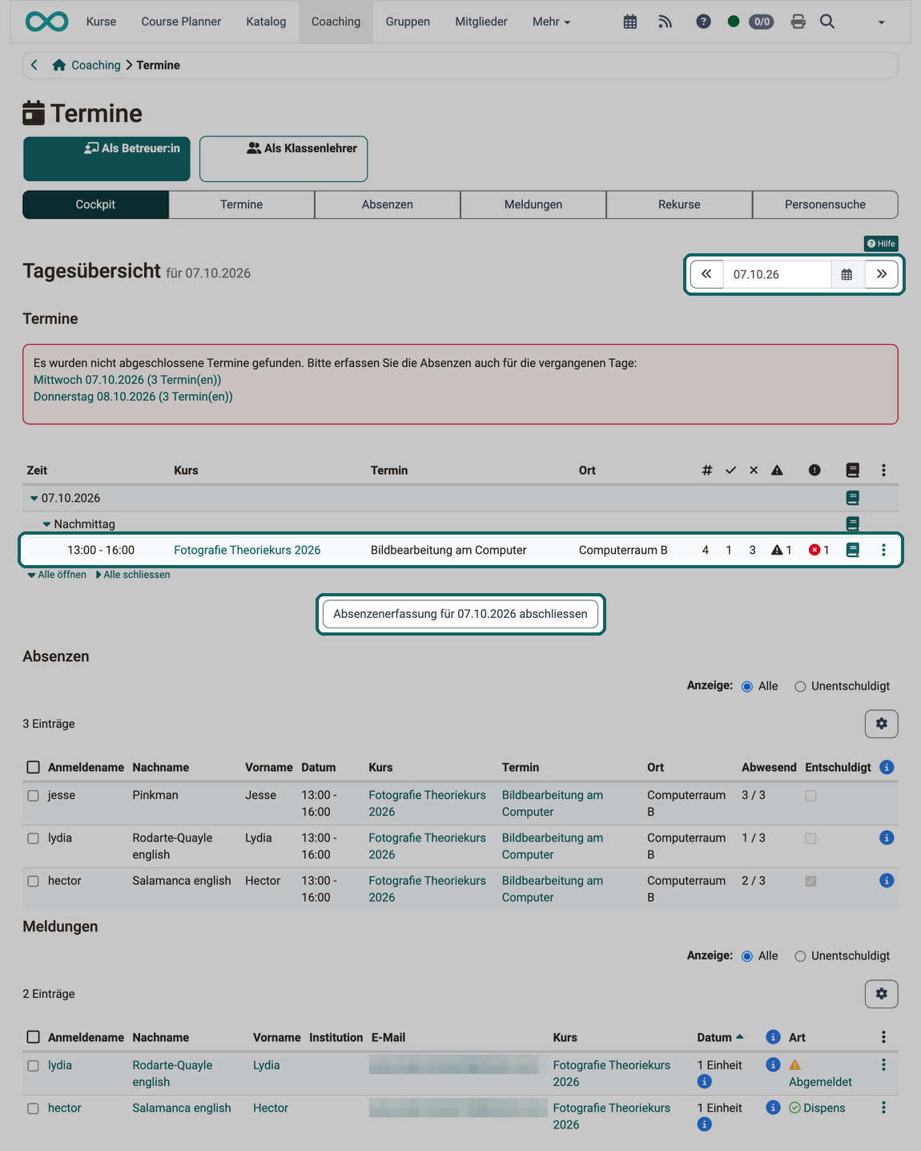
Task: Open the calendar icon in top navigation
Action: (x=630, y=22)
